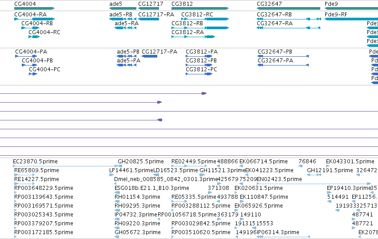
Task: Open EST EC23870.5prime
Action: click(x=35, y=162)
